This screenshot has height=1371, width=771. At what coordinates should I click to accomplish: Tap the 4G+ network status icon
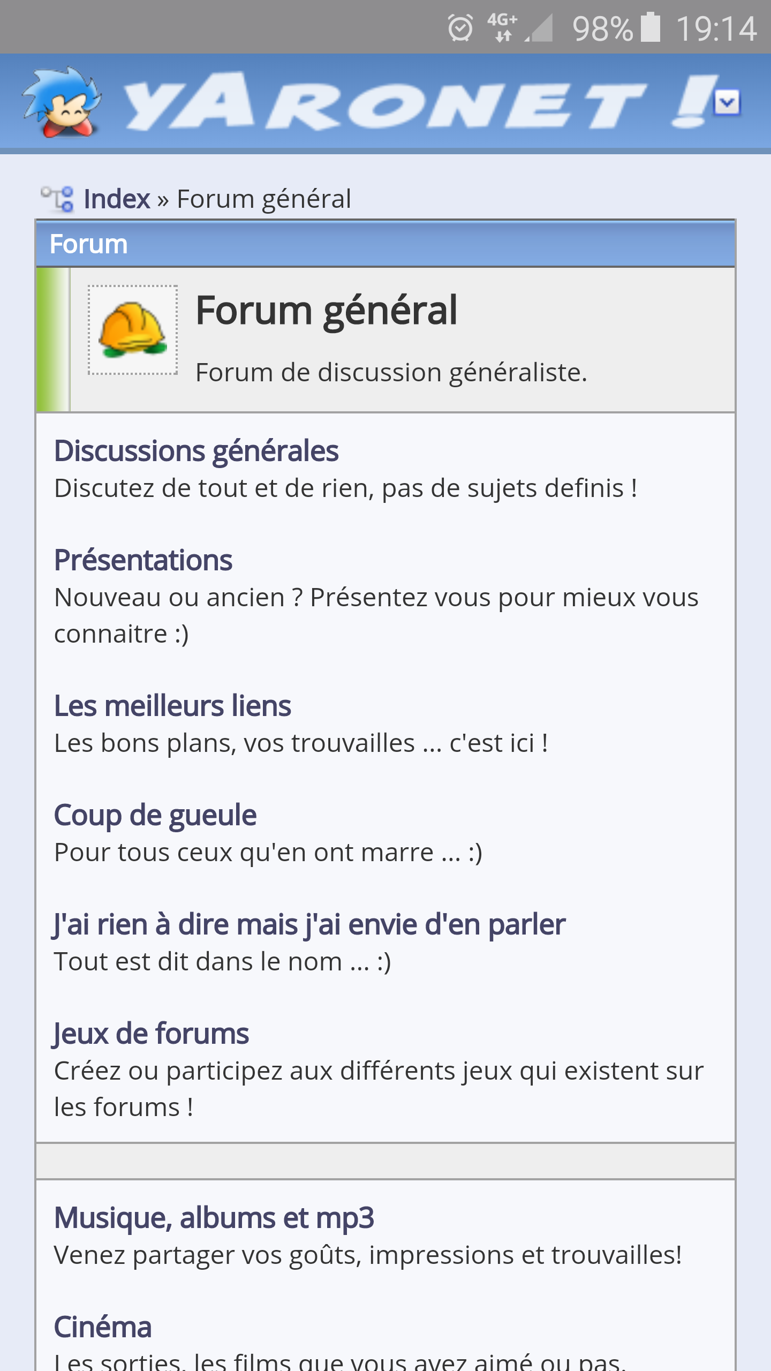coord(502,28)
